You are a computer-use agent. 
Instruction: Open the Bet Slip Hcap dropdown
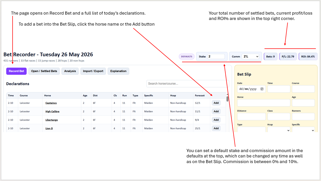[279, 130]
